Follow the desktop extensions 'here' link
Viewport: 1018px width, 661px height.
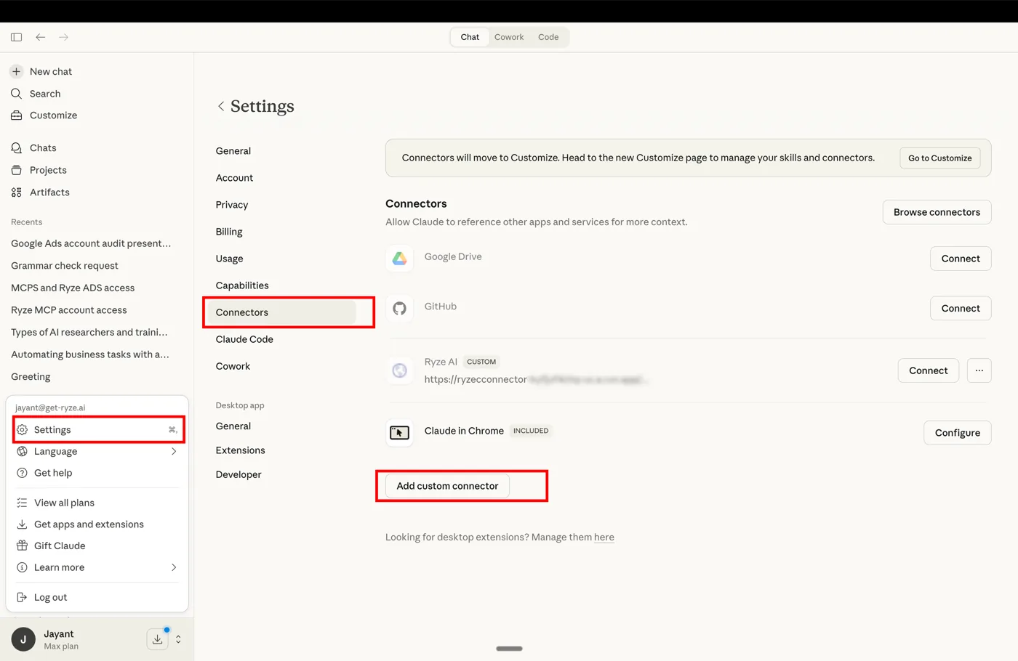pyautogui.click(x=604, y=538)
